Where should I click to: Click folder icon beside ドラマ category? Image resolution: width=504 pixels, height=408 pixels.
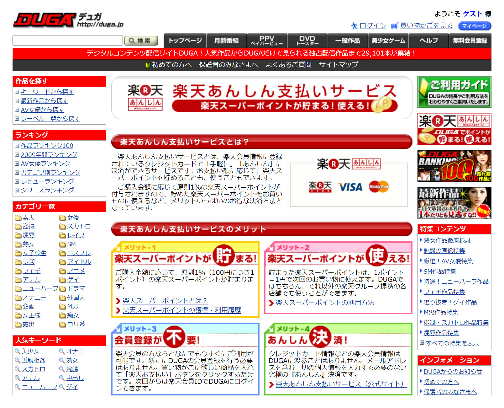(63, 289)
